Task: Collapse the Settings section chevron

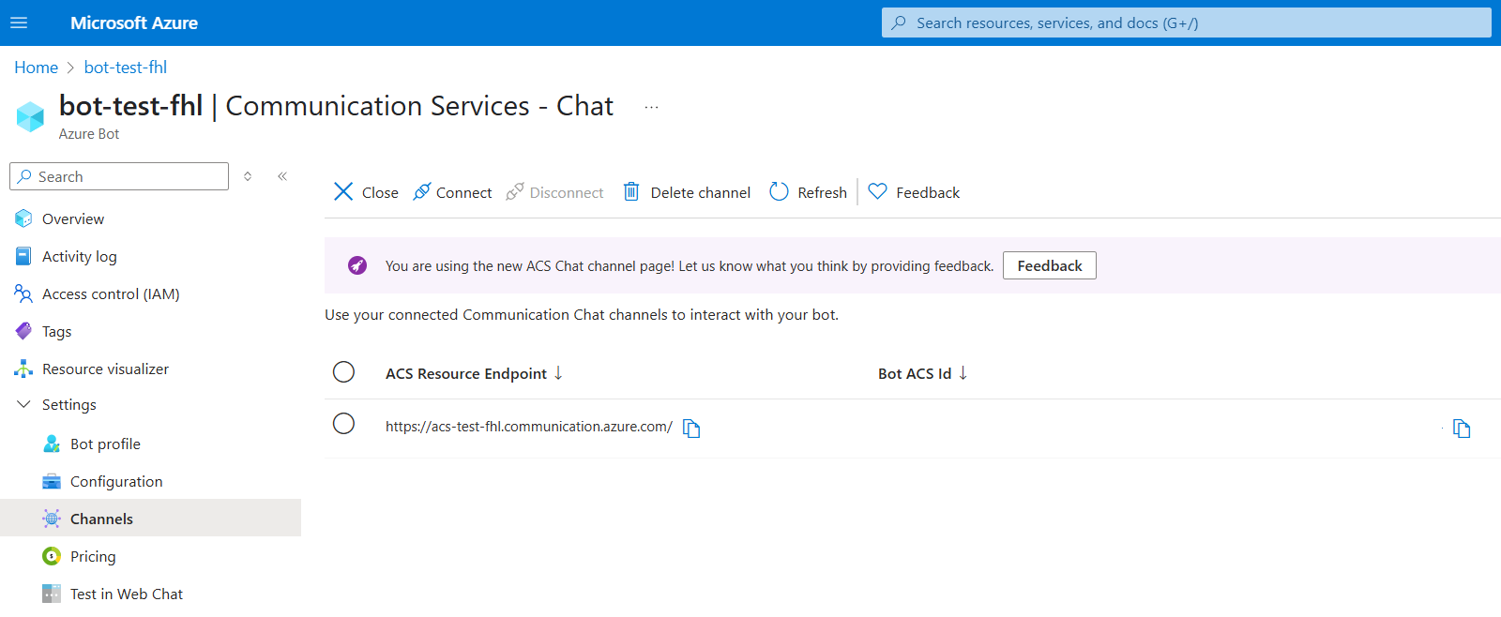Action: click(x=23, y=404)
